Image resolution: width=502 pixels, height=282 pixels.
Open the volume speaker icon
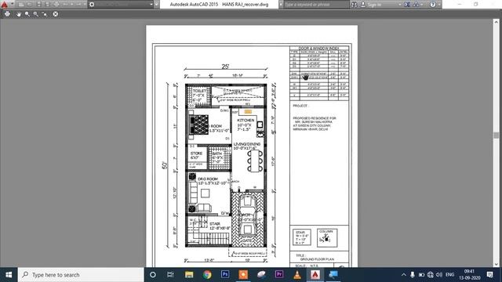[x=439, y=275]
